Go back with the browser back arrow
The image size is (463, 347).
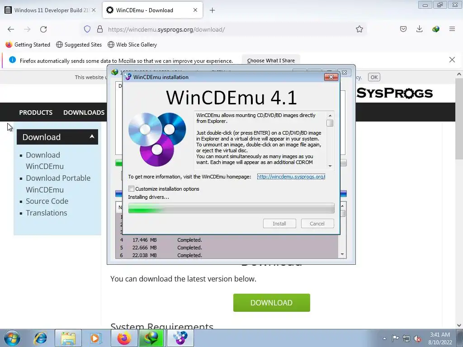pyautogui.click(x=11, y=29)
